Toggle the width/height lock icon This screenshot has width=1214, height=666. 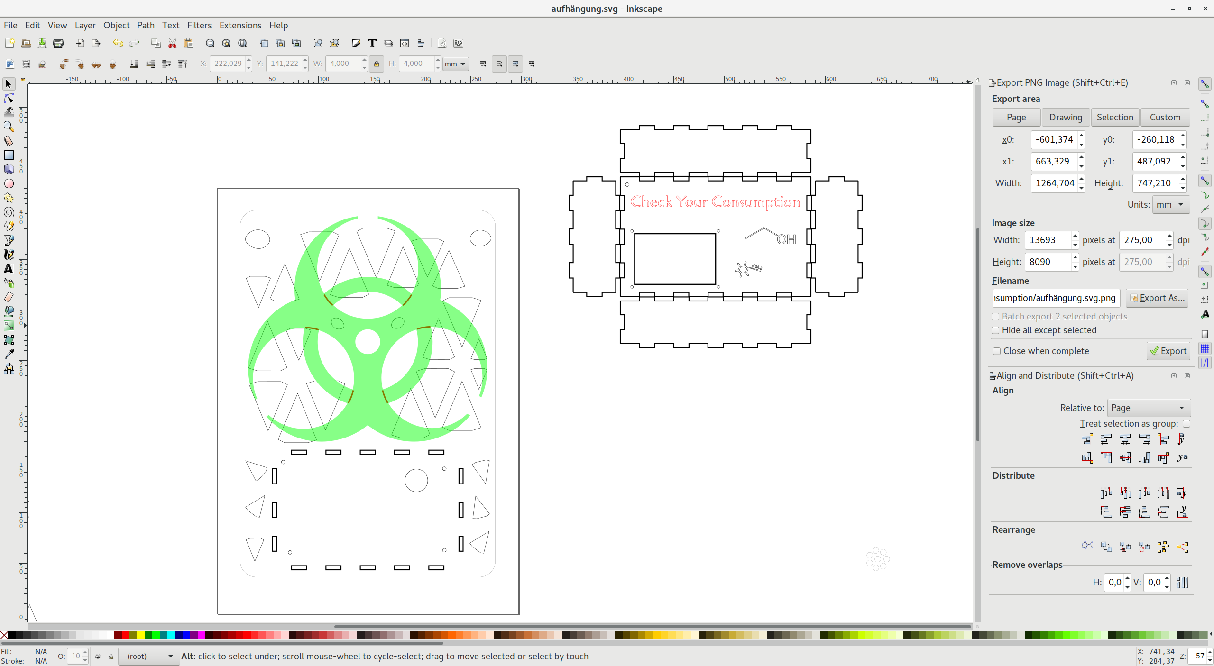377,64
